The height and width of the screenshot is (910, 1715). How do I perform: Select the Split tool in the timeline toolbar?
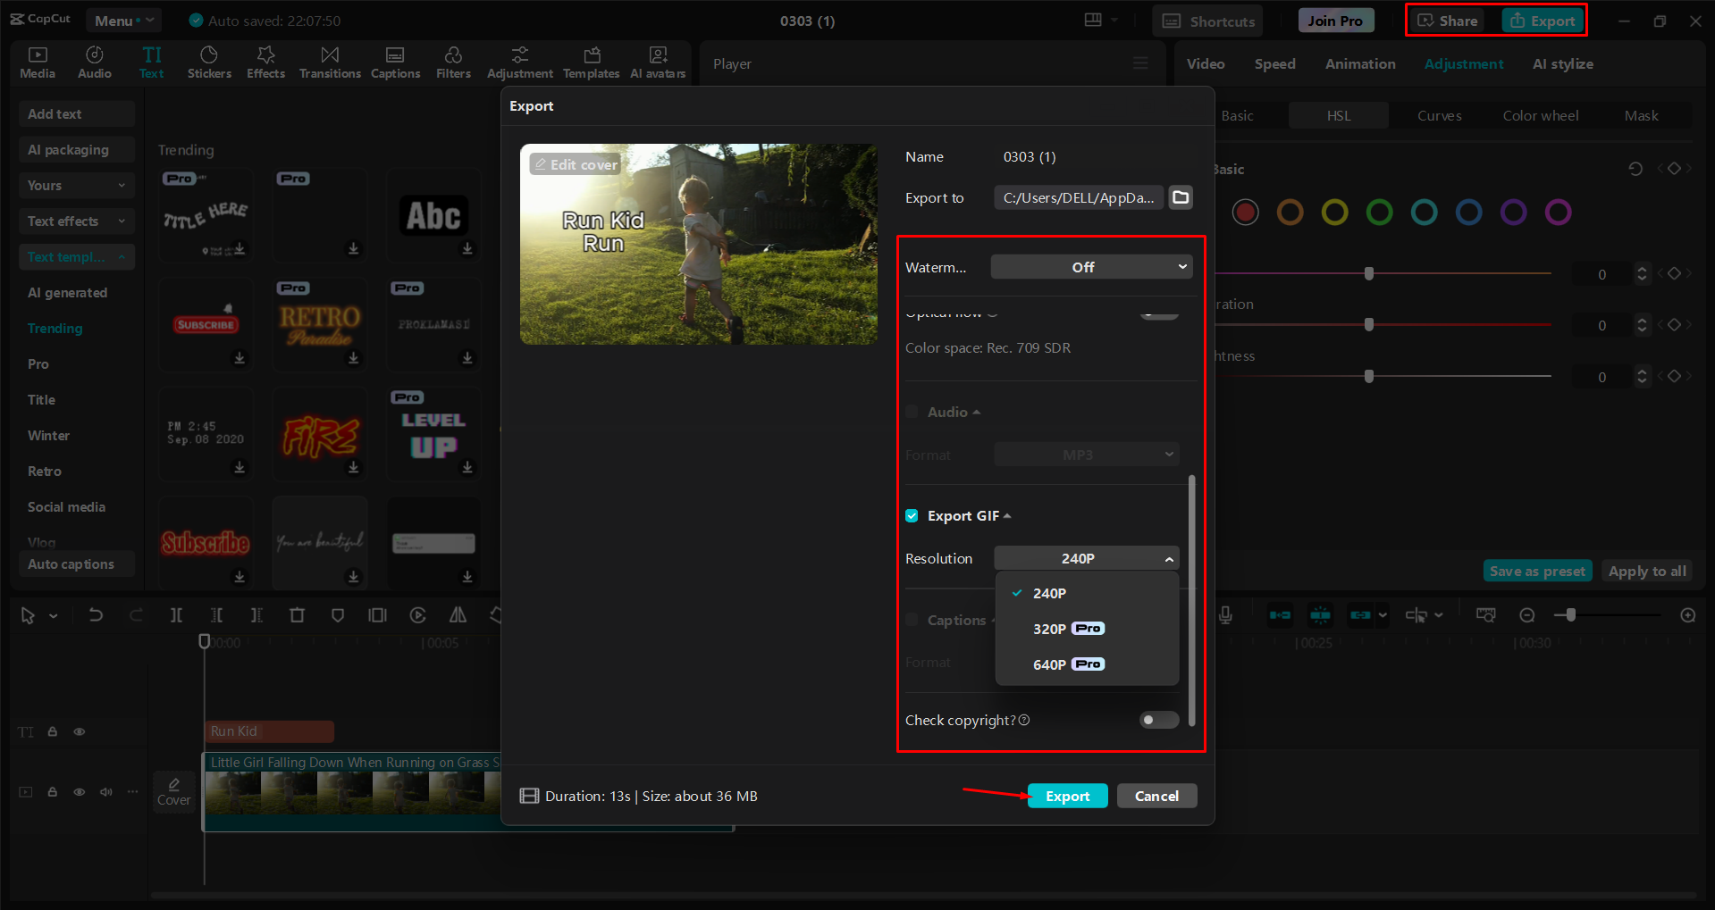[x=176, y=615]
